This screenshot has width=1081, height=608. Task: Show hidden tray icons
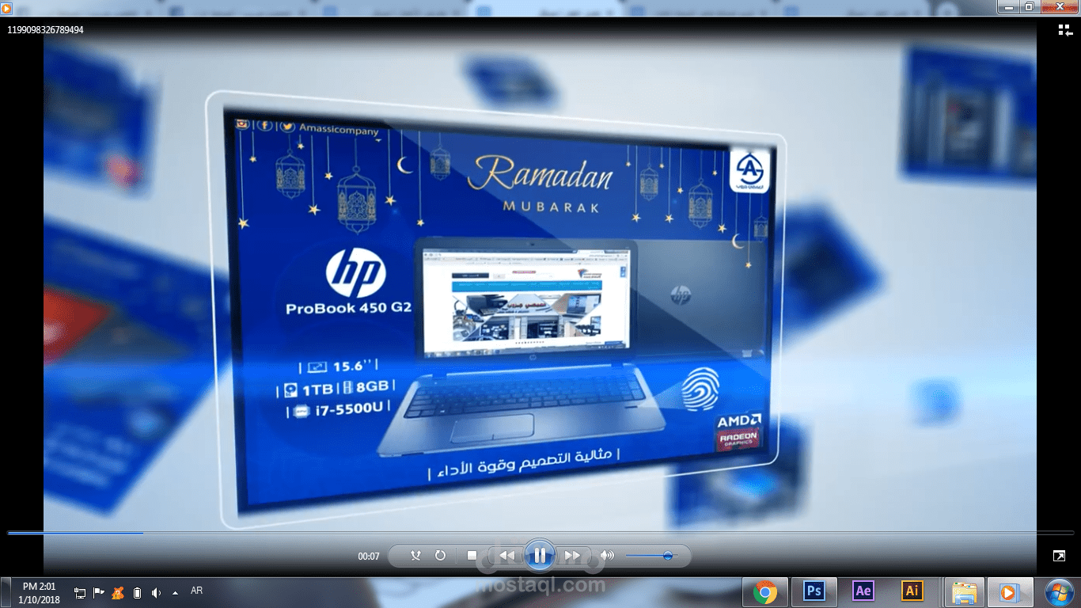click(175, 592)
